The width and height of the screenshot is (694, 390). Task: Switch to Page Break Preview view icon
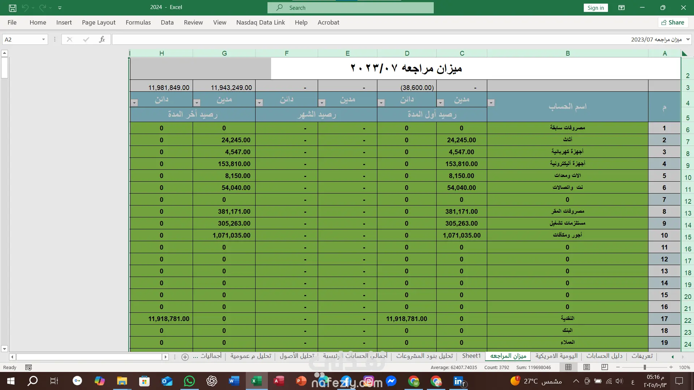click(604, 367)
